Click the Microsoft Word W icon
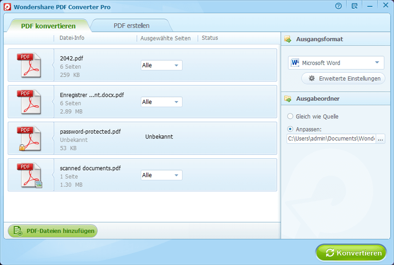The height and width of the screenshot is (265, 394). tap(295, 62)
